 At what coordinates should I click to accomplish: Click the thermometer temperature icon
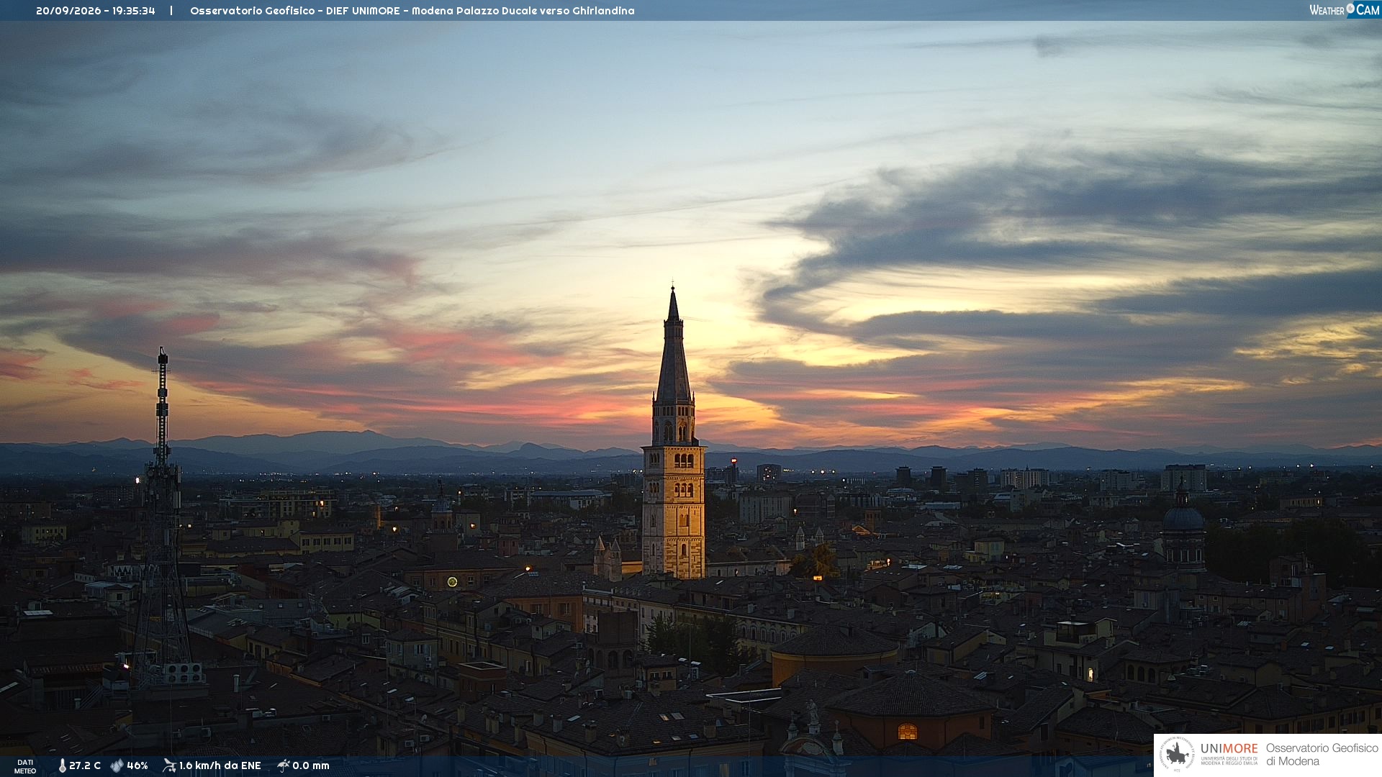pyautogui.click(x=62, y=765)
